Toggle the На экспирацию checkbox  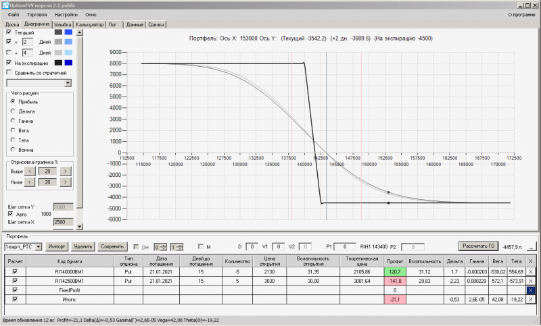pyautogui.click(x=9, y=63)
